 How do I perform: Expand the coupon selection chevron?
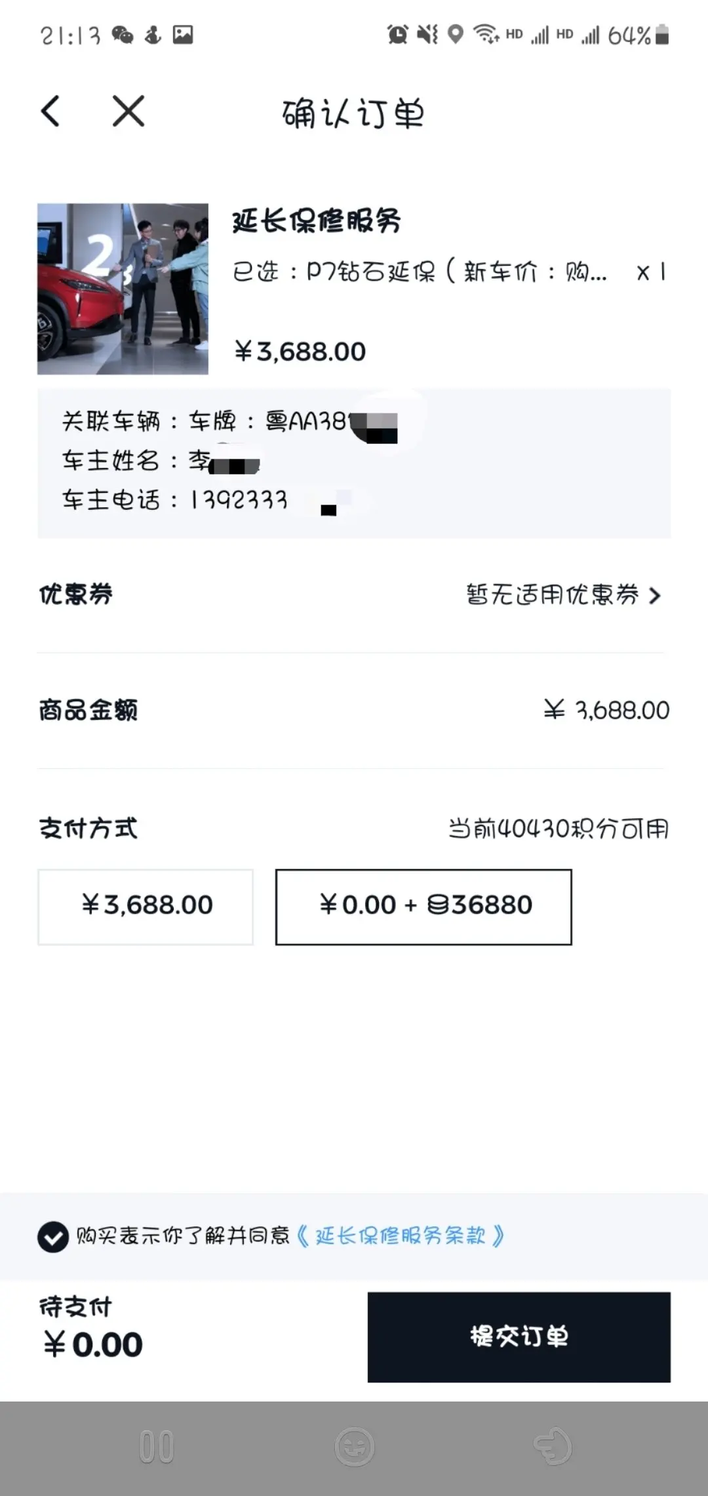pos(654,596)
